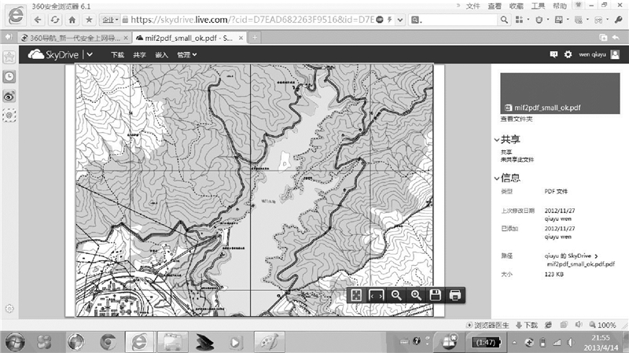The width and height of the screenshot is (629, 353).
Task: Zoom in on the PDF map
Action: pos(416,295)
